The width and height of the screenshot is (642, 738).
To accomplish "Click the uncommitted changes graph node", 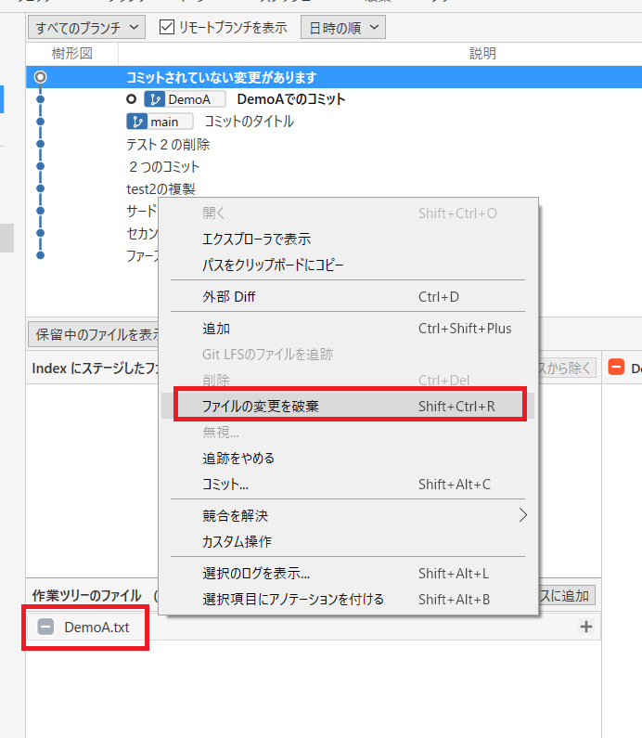I will 40,77.
